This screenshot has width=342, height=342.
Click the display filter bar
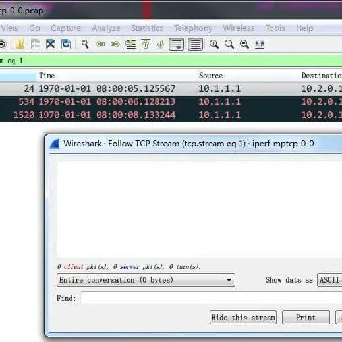(x=171, y=61)
